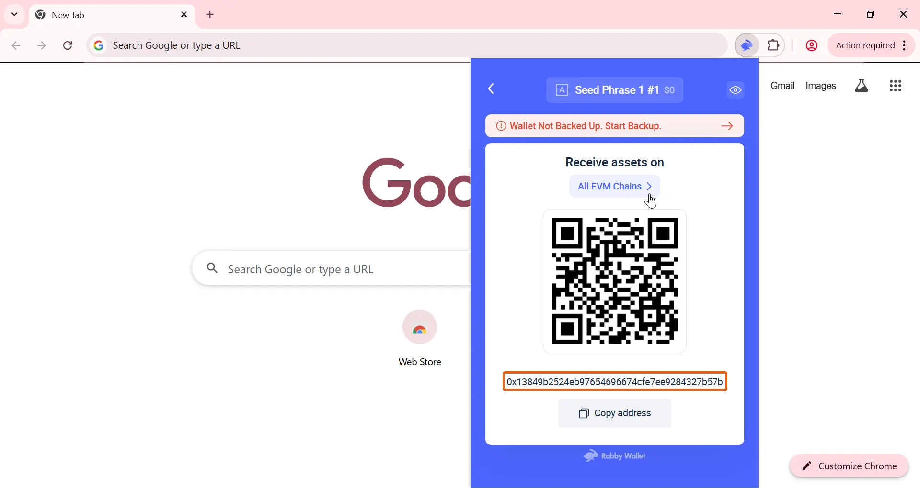Open the tab search dropdown arrow

(14, 14)
